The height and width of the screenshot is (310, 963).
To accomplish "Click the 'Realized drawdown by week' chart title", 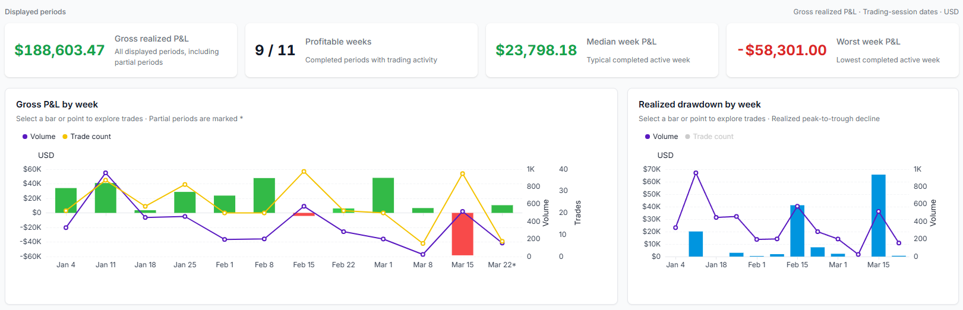I will click(699, 105).
